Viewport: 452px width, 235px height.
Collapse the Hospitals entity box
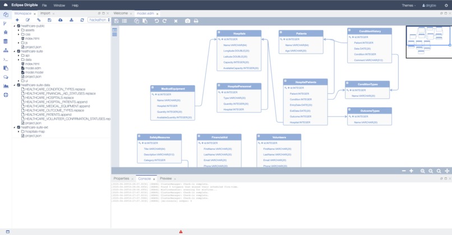[x=219, y=32]
